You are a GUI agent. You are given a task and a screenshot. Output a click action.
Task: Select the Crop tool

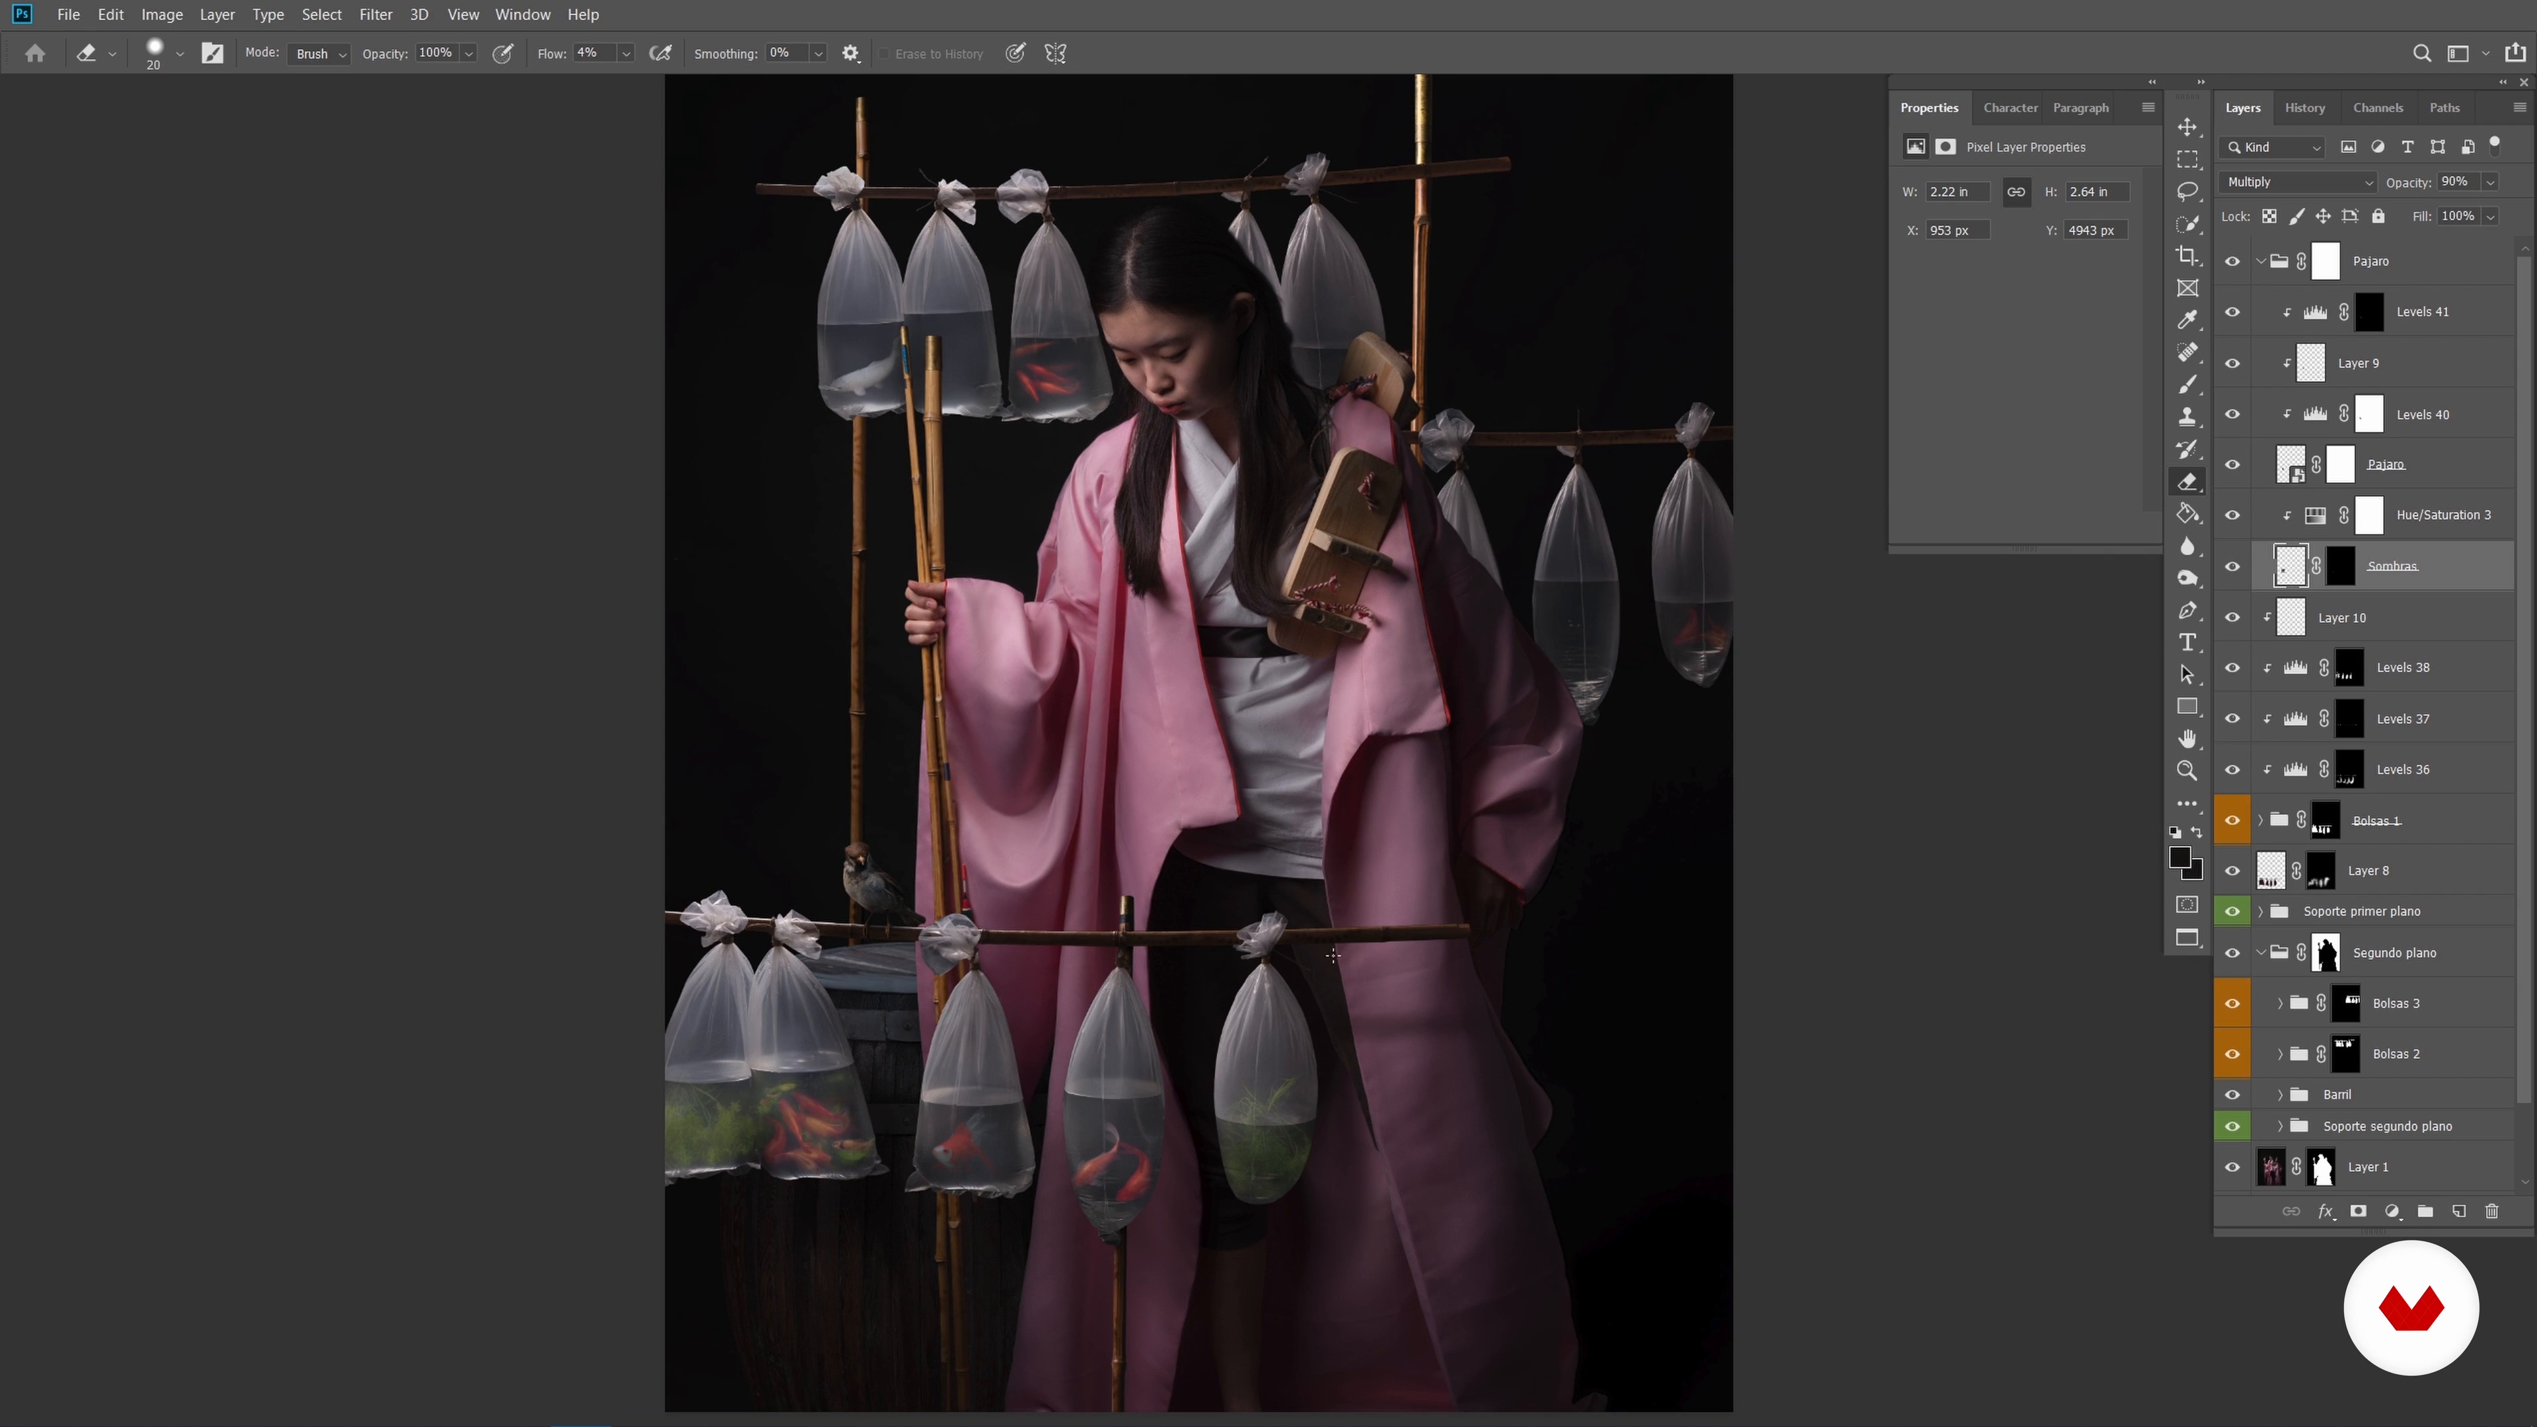coord(2188,256)
